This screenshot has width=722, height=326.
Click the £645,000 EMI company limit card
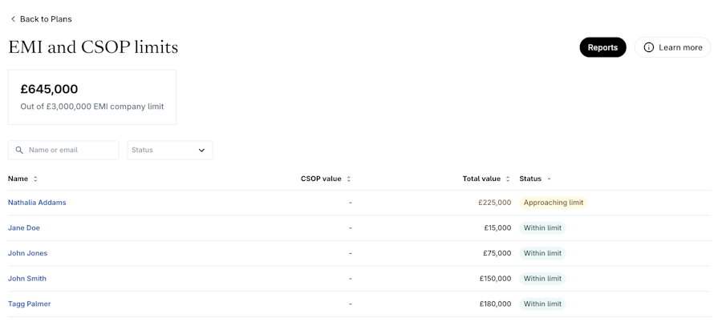[x=92, y=97]
